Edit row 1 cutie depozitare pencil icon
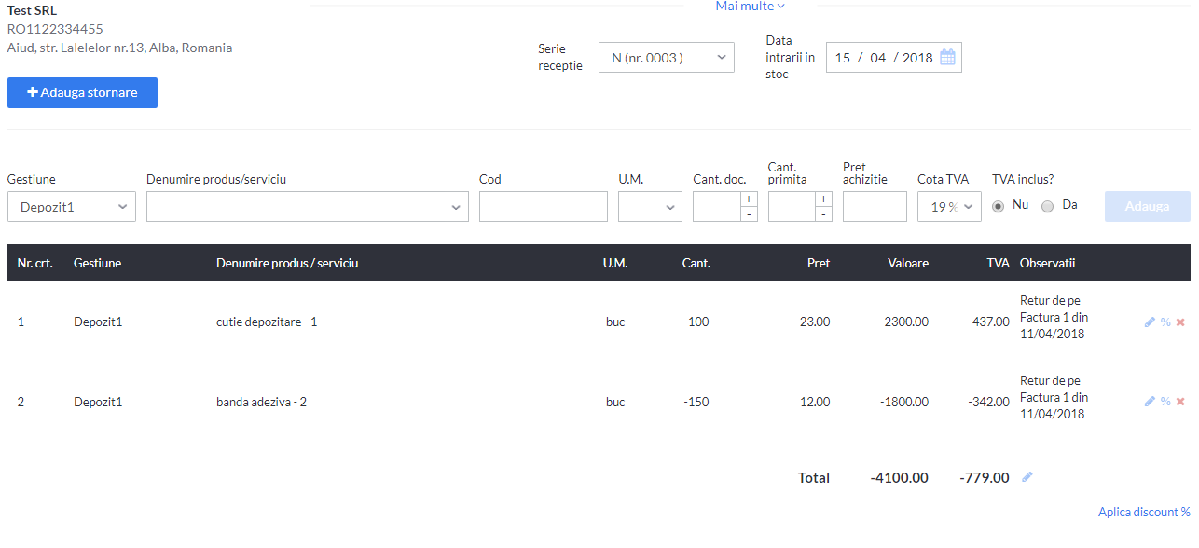Screen dimensions: 1199x548 1150,322
